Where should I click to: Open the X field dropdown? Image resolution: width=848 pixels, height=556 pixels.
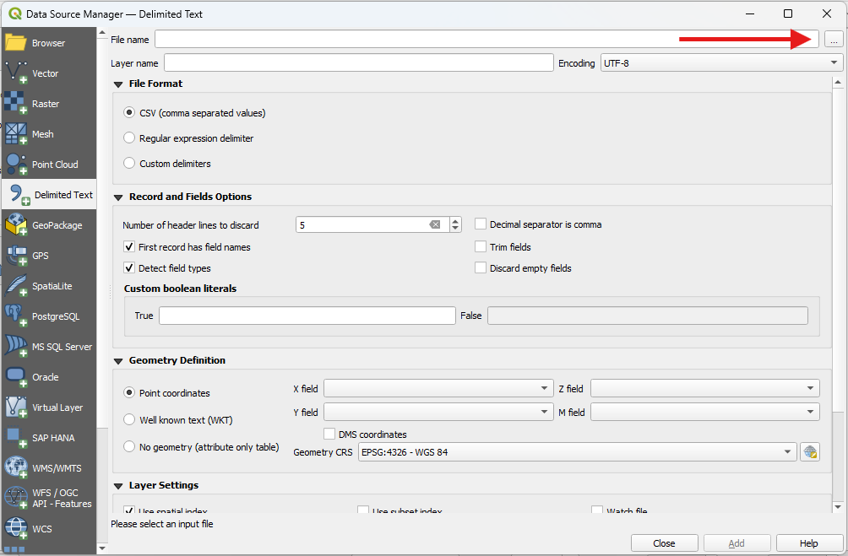click(x=438, y=388)
